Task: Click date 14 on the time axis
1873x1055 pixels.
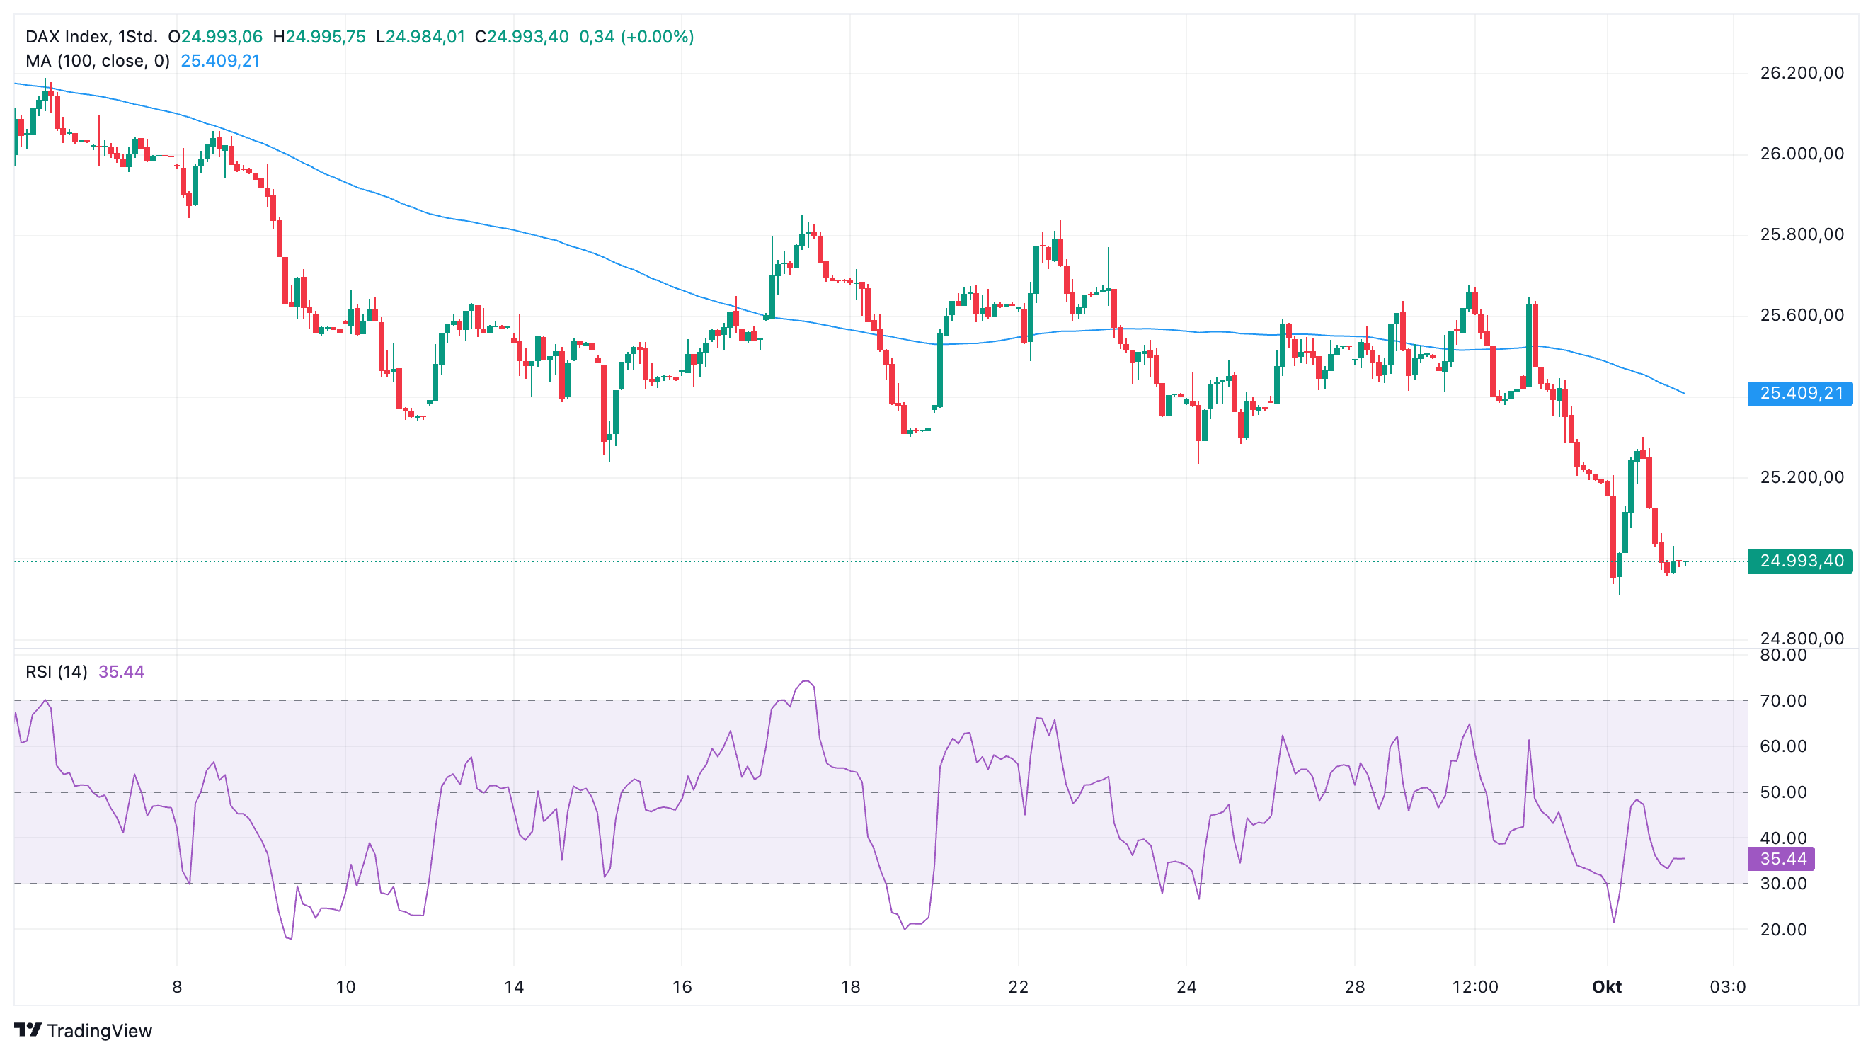Action: [513, 986]
